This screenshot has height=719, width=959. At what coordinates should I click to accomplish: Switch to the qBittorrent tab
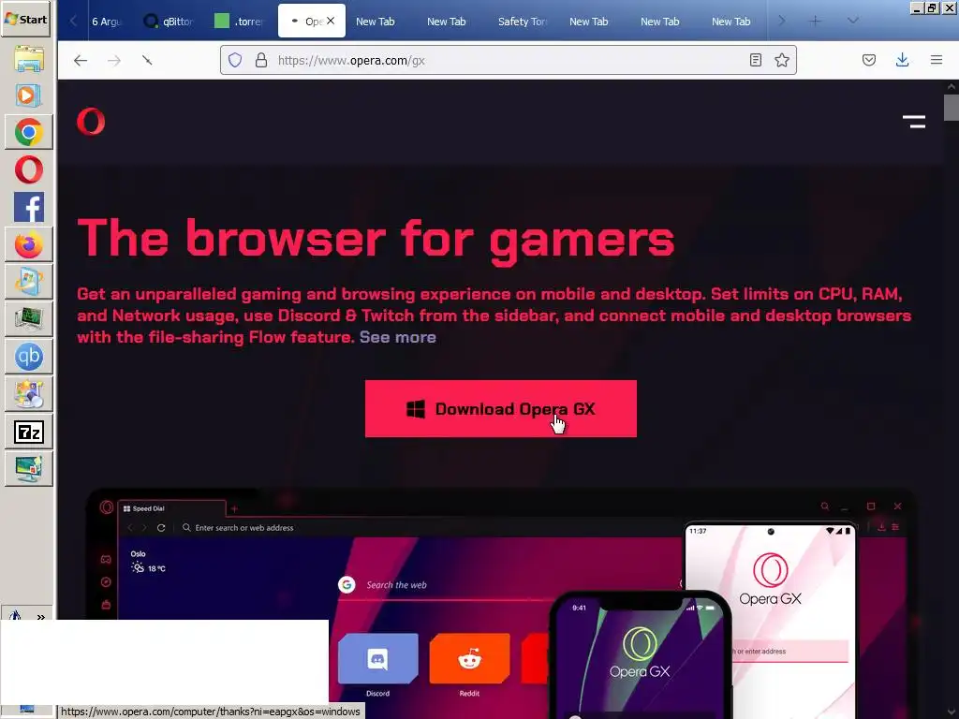170,21
